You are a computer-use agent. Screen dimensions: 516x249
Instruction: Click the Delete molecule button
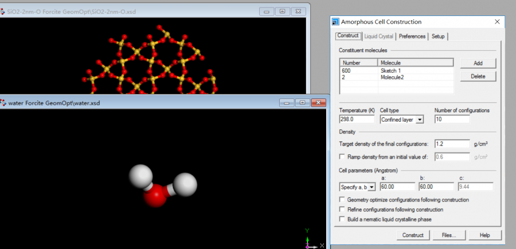(x=478, y=77)
